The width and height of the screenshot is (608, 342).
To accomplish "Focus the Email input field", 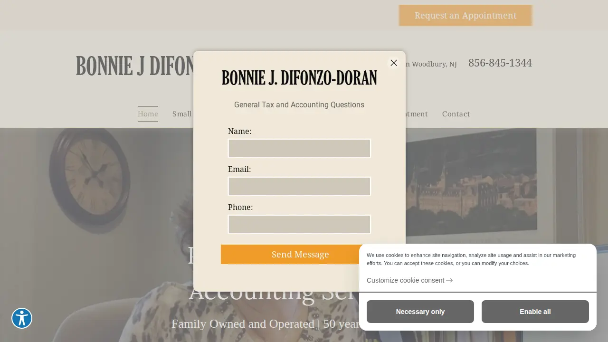I will [x=299, y=186].
